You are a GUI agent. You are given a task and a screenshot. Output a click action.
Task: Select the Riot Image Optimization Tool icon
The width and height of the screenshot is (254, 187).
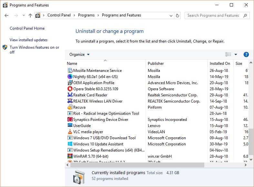[70, 113]
